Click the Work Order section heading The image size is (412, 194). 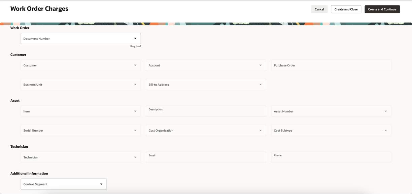20,28
